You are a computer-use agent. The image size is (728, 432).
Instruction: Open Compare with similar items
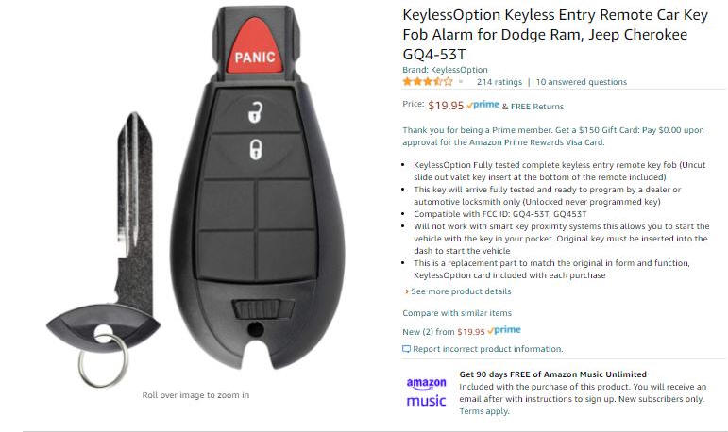pyautogui.click(x=457, y=313)
